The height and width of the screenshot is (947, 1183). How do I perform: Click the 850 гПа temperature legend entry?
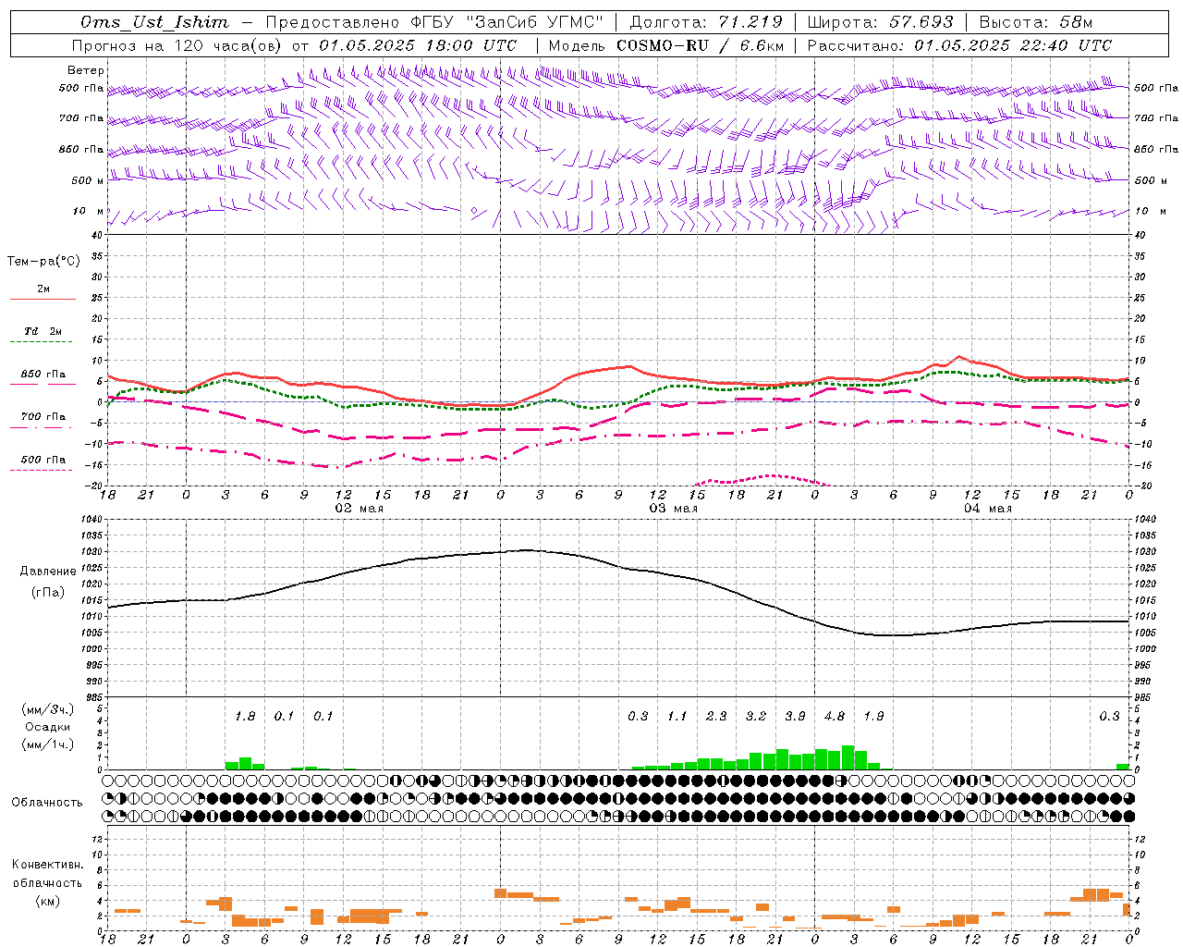point(43,375)
